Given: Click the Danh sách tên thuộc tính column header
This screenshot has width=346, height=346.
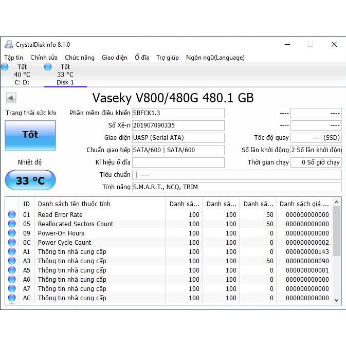Looking at the screenshot, I should coord(100,204).
